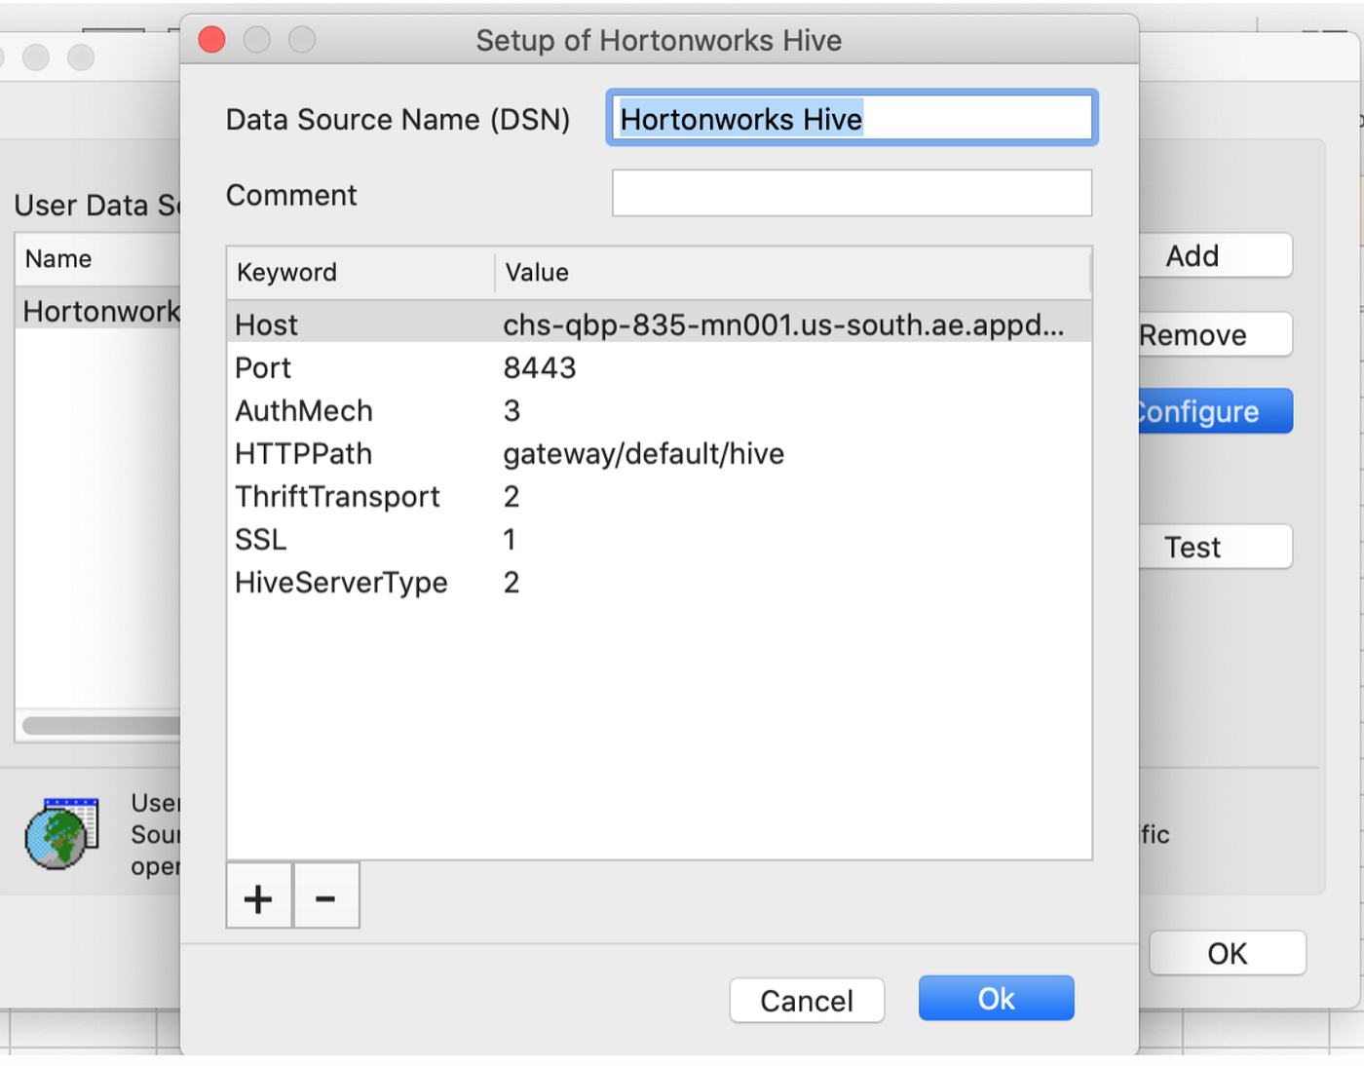Click the plus icon to add keyword
The height and width of the screenshot is (1066, 1364).
tap(258, 897)
